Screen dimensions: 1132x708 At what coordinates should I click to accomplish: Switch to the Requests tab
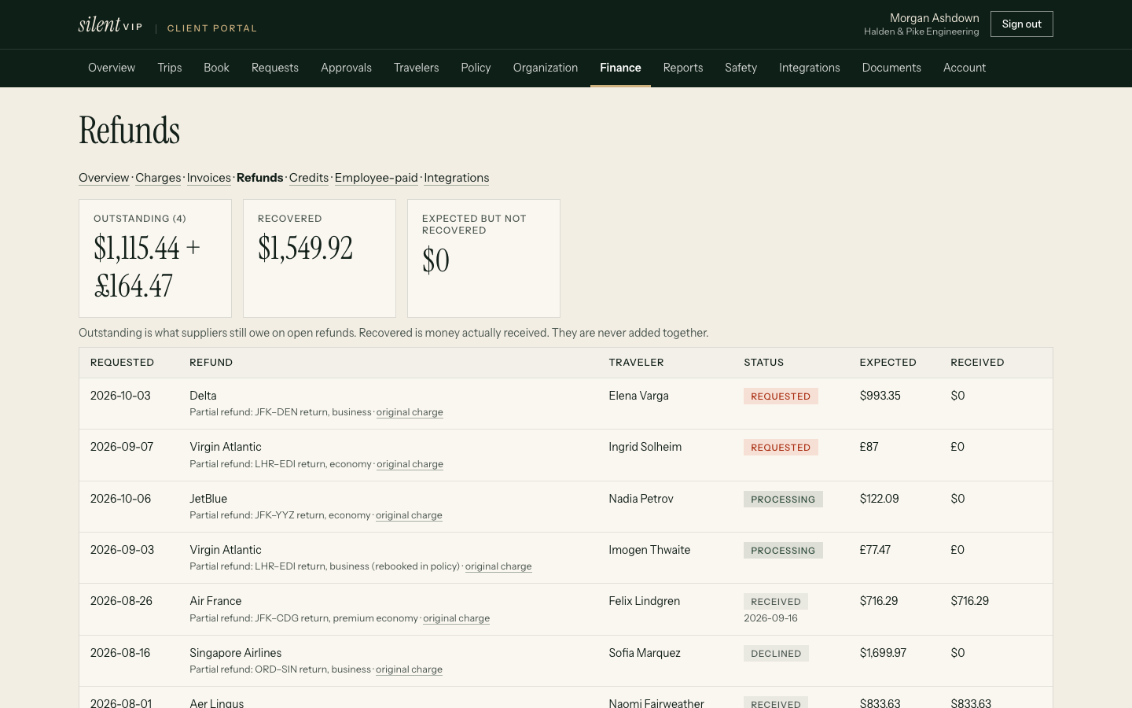tap(275, 68)
